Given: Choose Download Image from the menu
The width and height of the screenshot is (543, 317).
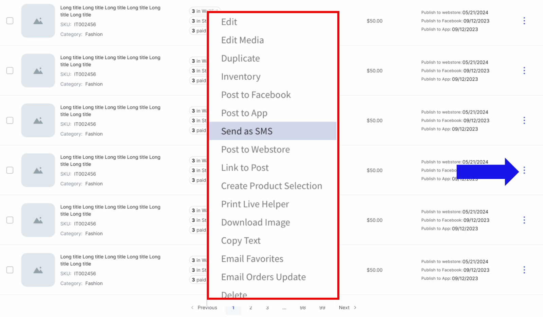Looking at the screenshot, I should 256,222.
